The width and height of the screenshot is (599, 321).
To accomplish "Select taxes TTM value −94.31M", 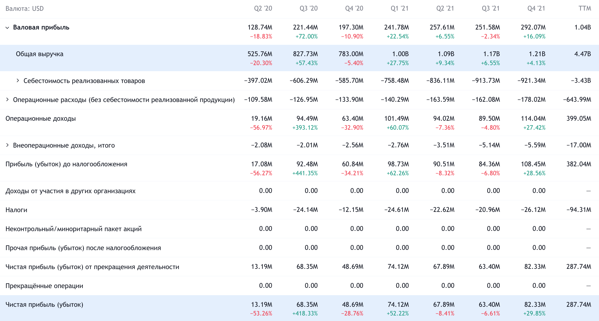I will pyautogui.click(x=579, y=210).
